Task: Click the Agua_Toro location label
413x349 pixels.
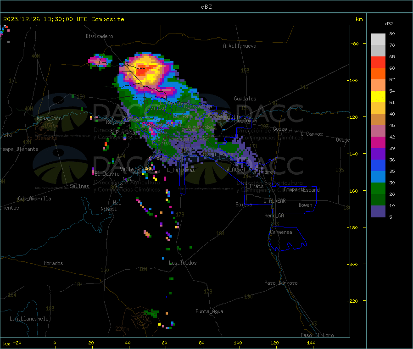Action: 49,118
